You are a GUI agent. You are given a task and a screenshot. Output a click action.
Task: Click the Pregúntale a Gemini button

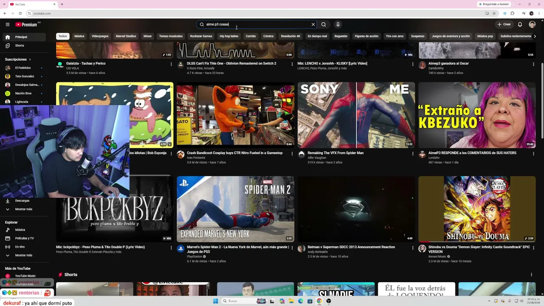click(494, 4)
